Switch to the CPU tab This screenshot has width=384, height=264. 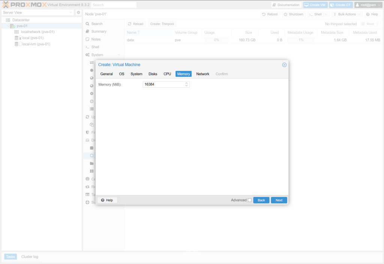(x=167, y=74)
